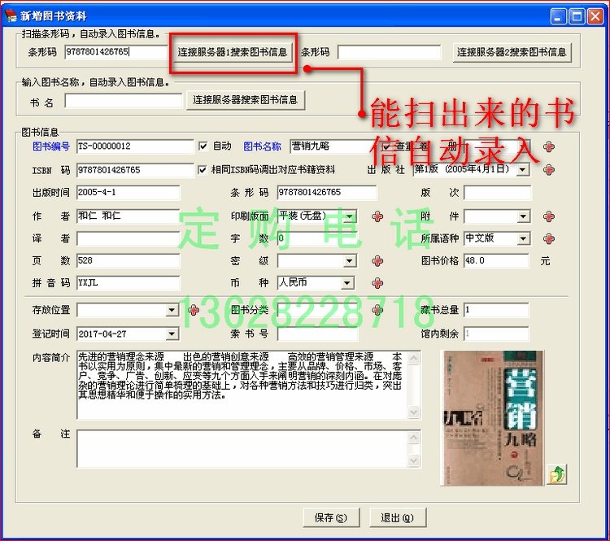Expand the 印刷版面 dropdown
This screenshot has width=610, height=541.
[350, 216]
